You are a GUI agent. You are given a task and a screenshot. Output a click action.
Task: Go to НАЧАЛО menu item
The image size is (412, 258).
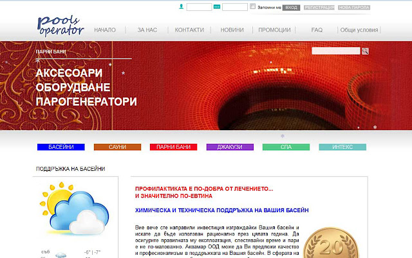(x=105, y=30)
